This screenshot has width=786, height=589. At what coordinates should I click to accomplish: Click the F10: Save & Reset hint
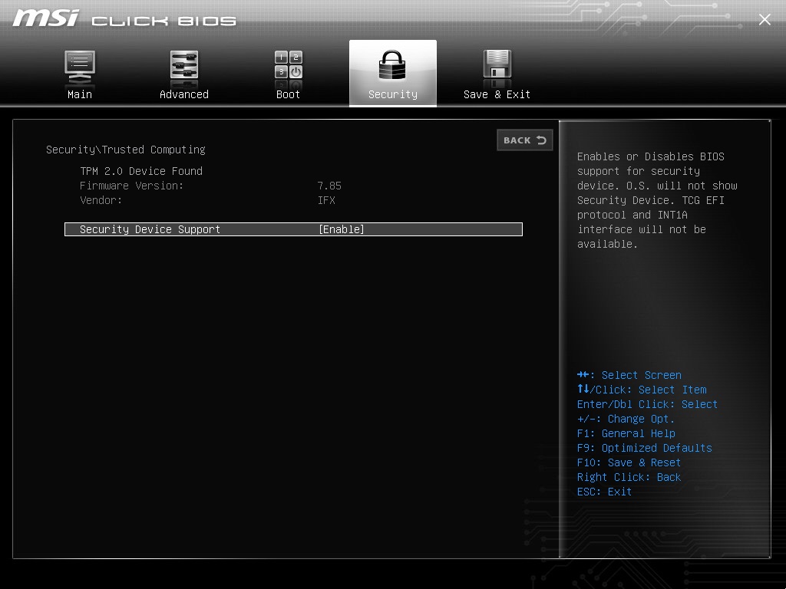(629, 462)
